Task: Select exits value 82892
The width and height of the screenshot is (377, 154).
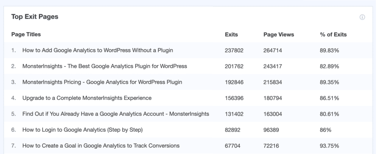Action: [x=233, y=130]
